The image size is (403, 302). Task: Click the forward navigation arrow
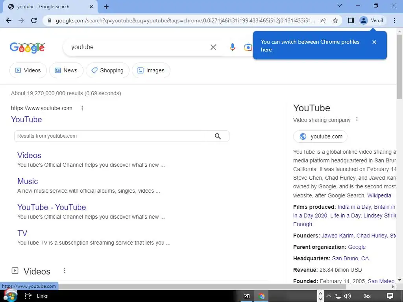(21, 20)
